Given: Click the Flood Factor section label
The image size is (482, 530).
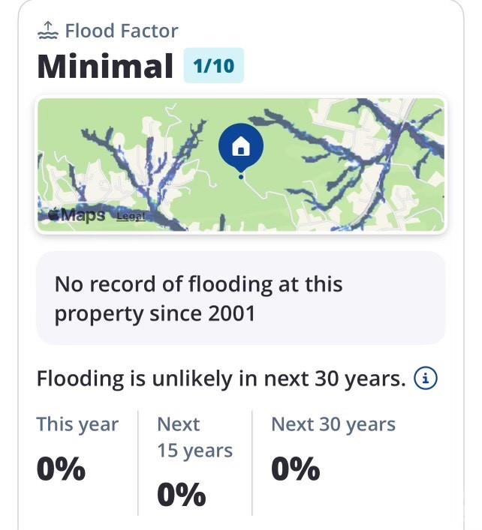Looking at the screenshot, I should tap(122, 31).
